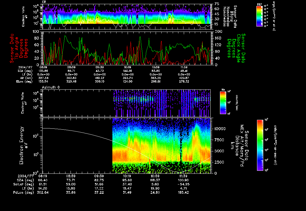Click the 160 degree clock angle tick
Viewport: 306px width, 211px height.
click(x=218, y=38)
